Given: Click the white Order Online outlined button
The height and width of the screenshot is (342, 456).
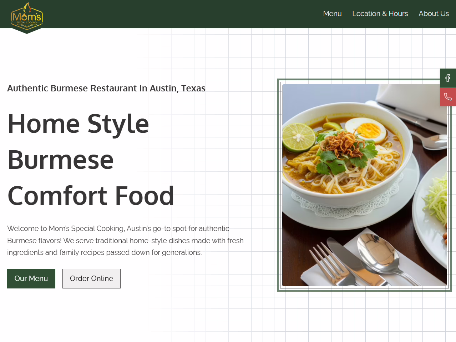Looking at the screenshot, I should 91,278.
